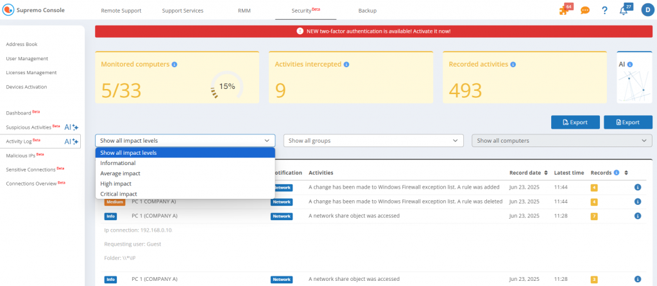
Task: Click the orange Medium impact badge
Action: [x=115, y=202]
